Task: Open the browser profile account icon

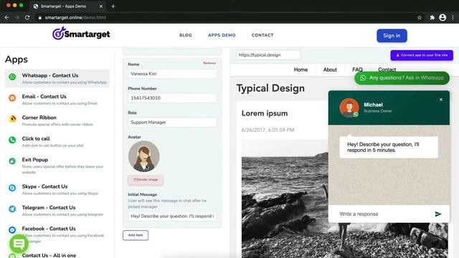Action: [443, 17]
